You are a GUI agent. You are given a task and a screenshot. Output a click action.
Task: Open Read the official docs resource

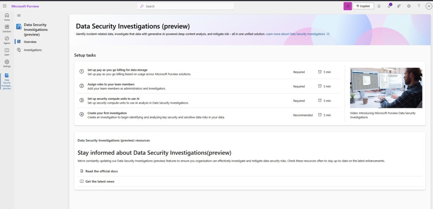[101, 171]
